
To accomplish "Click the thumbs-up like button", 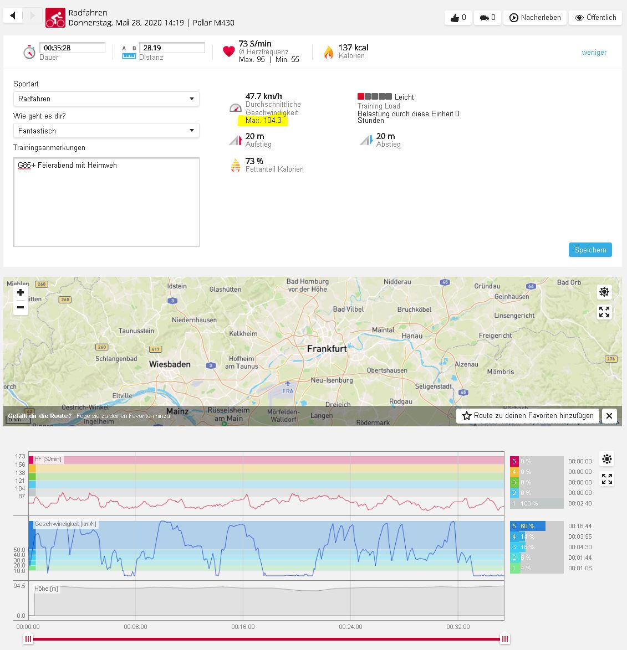I will (x=458, y=18).
